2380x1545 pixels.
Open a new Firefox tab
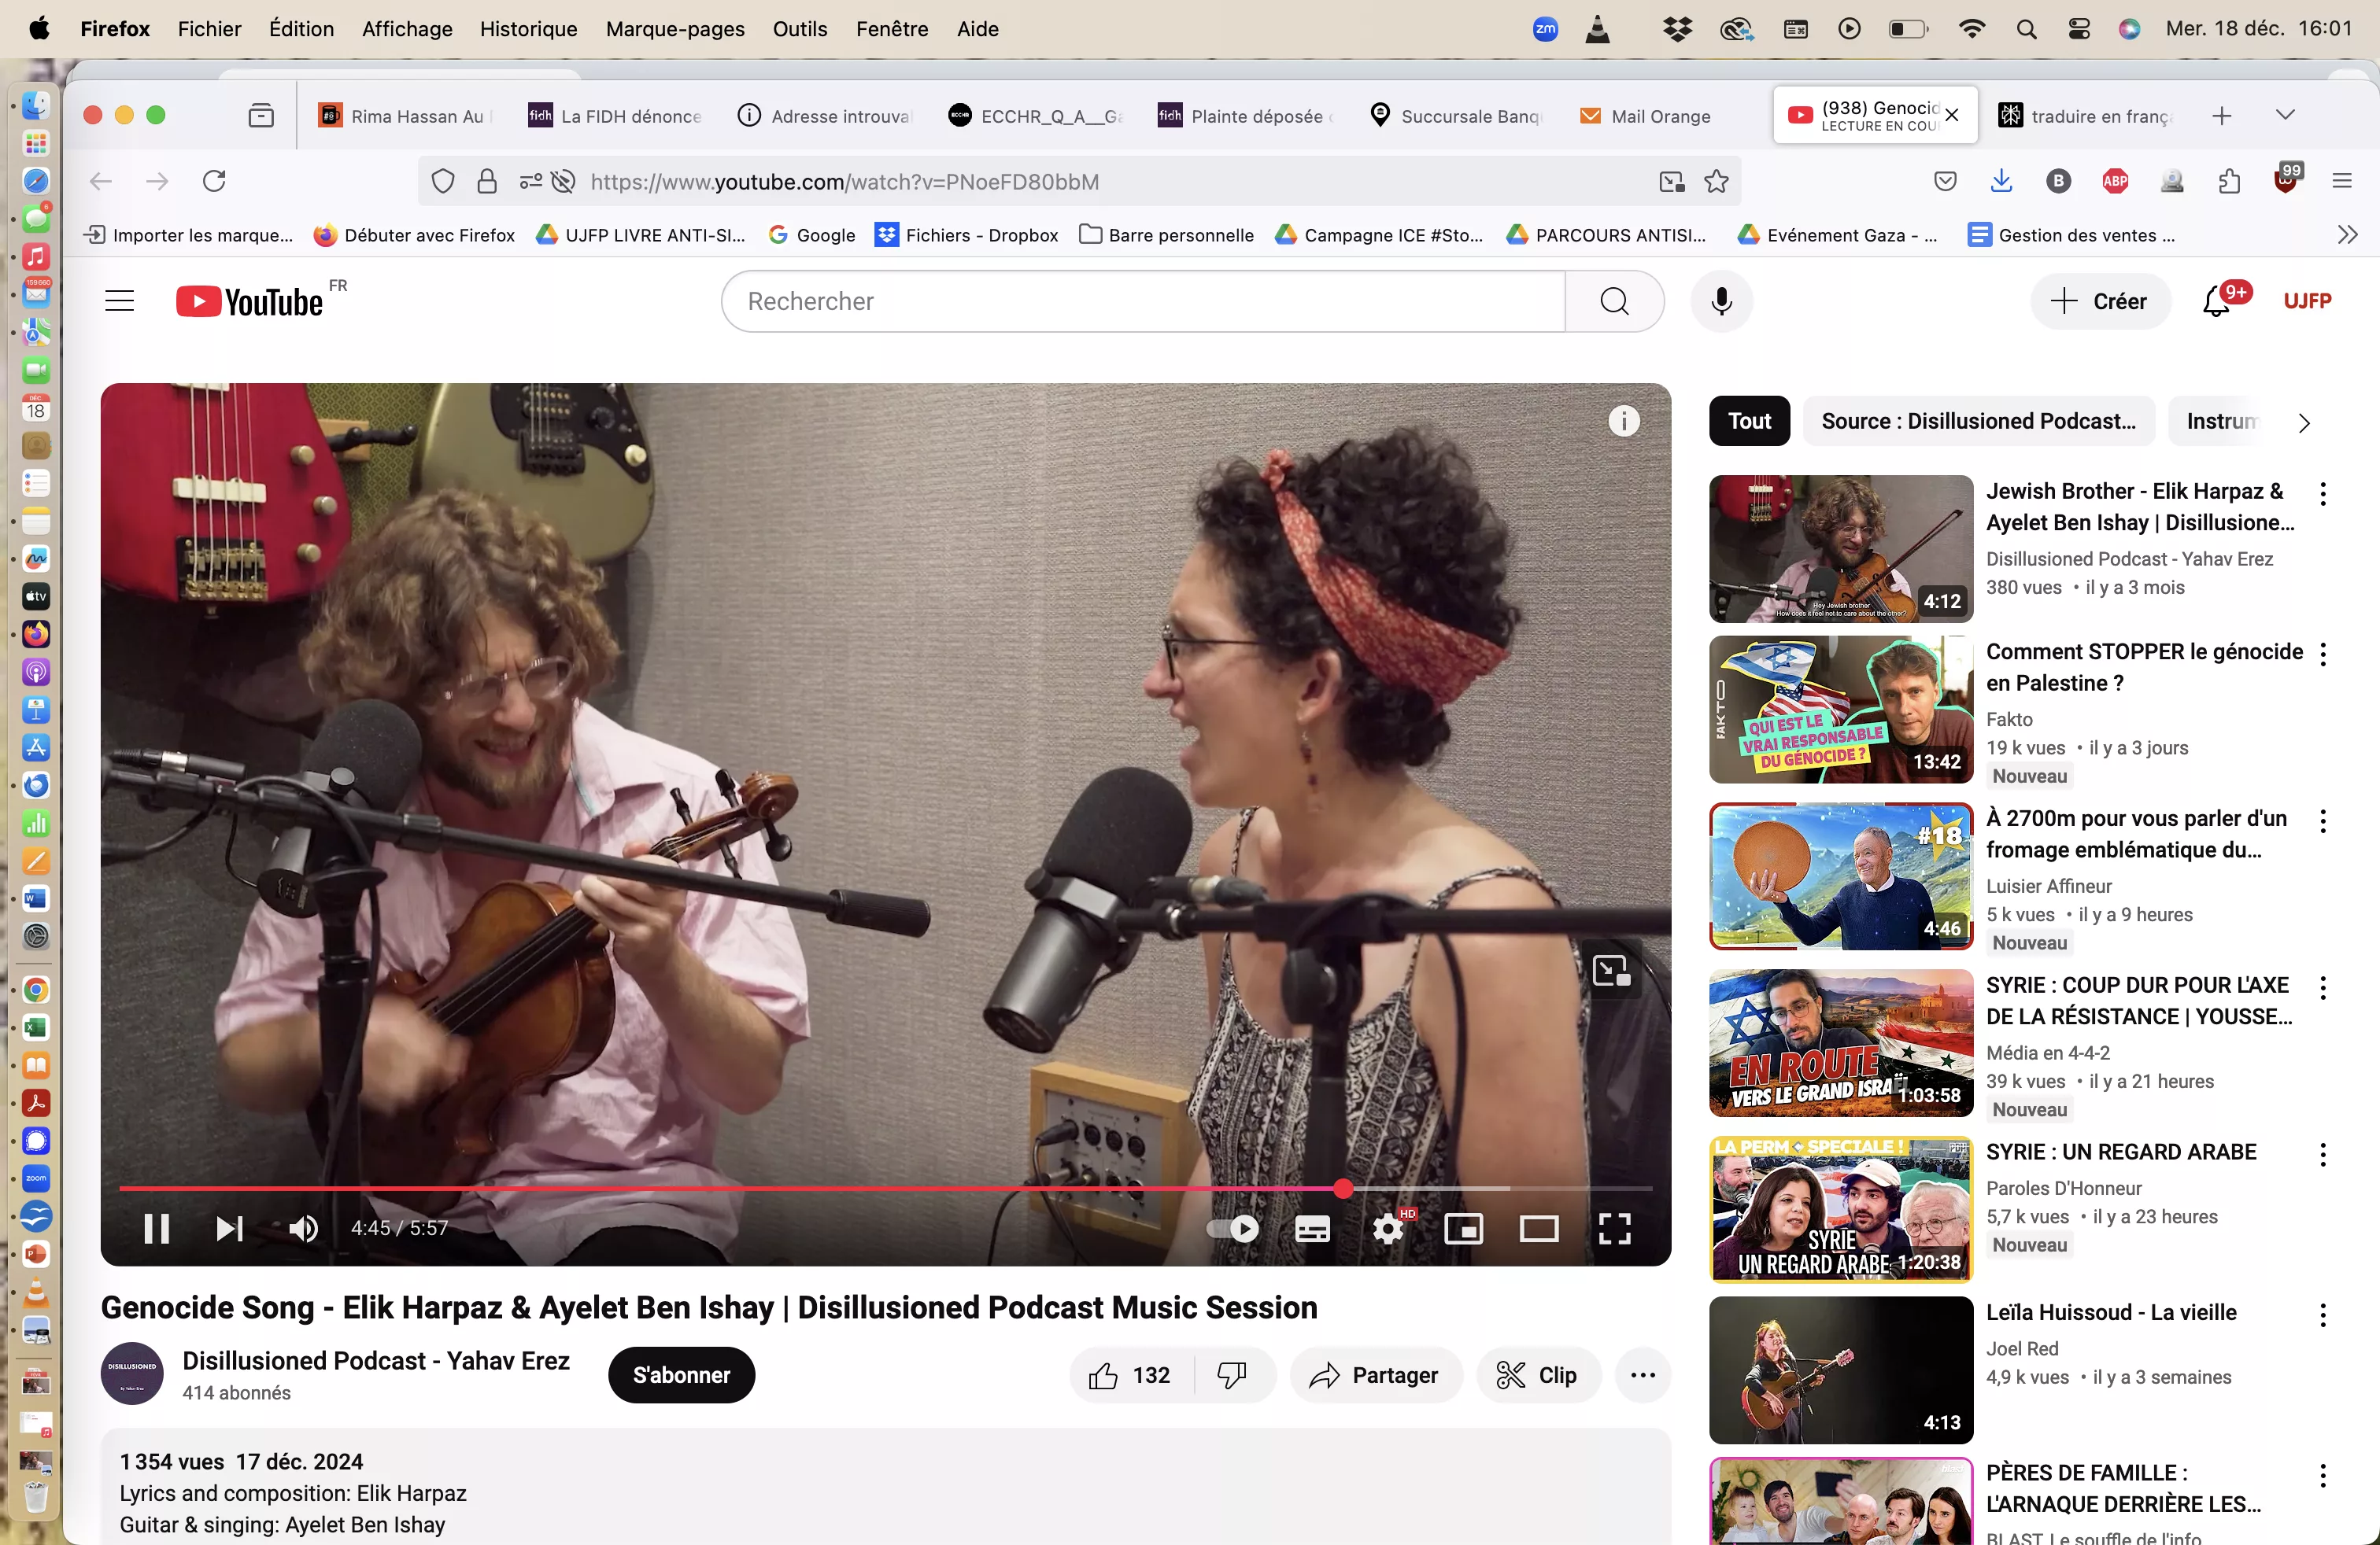point(2222,116)
